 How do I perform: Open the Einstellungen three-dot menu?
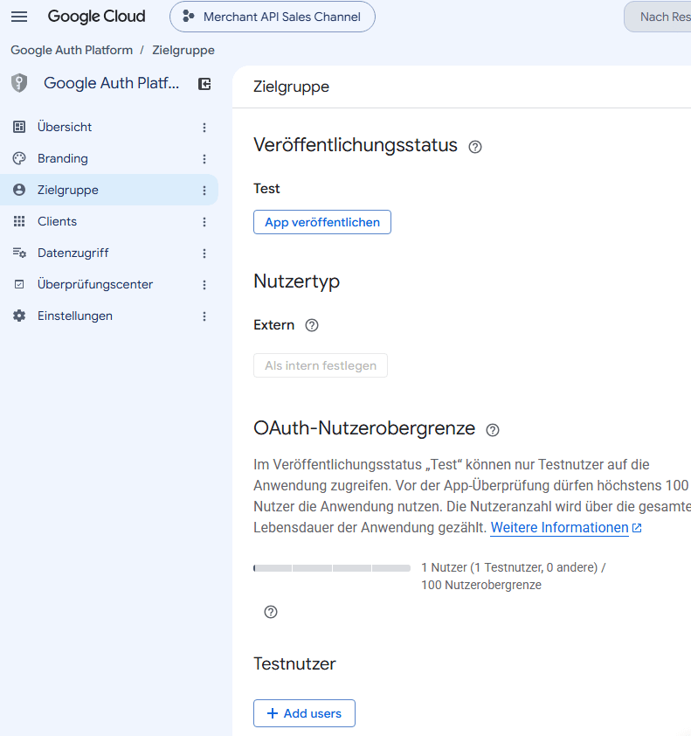(x=204, y=316)
